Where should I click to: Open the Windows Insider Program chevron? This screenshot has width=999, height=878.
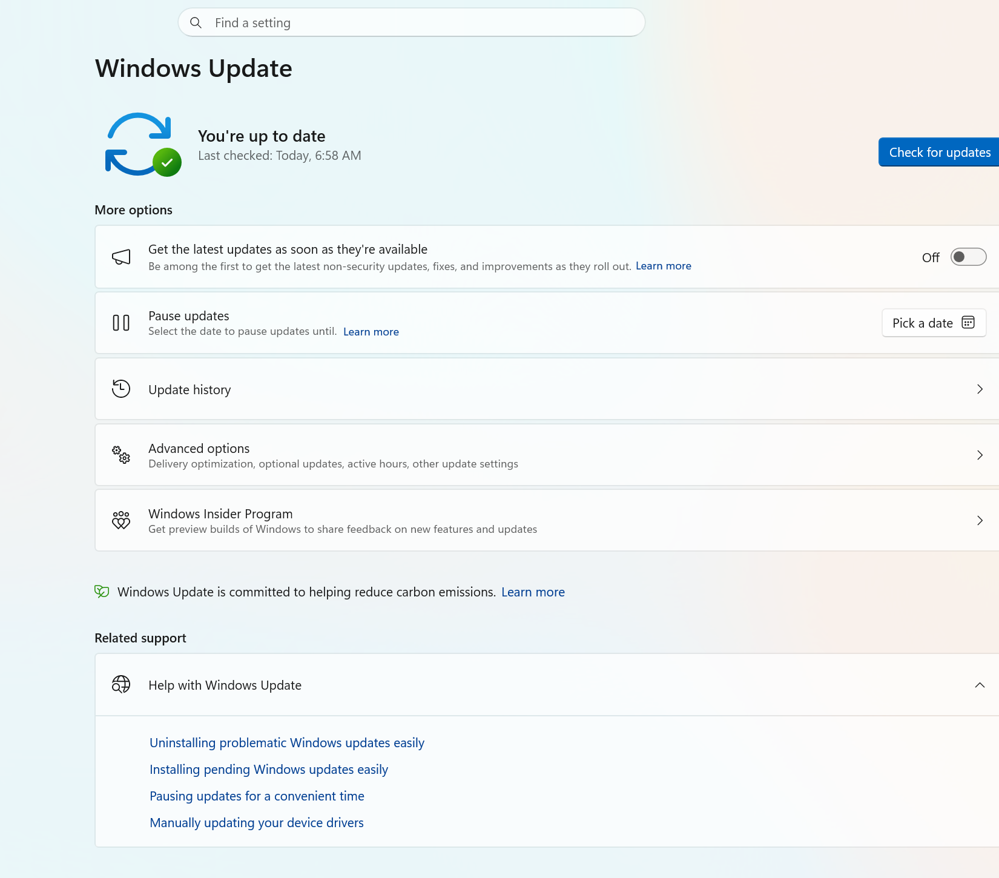tap(980, 521)
